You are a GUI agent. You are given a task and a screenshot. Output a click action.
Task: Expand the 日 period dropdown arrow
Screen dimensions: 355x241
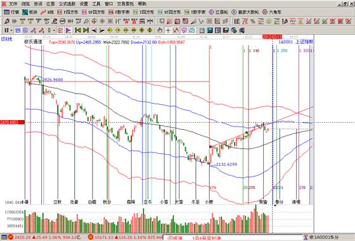12,30
